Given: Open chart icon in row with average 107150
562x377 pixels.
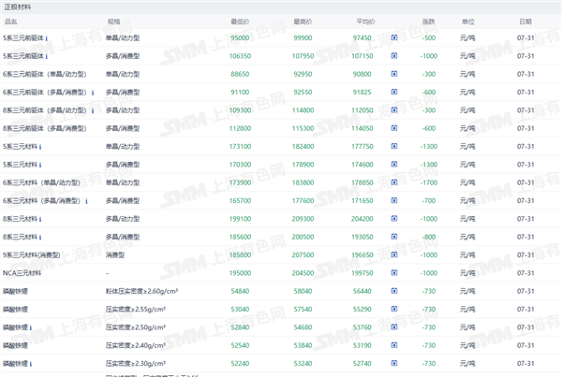Looking at the screenshot, I should click(x=394, y=55).
